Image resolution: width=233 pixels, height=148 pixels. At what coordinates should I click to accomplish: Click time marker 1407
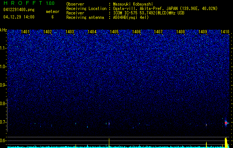coord(159,31)
